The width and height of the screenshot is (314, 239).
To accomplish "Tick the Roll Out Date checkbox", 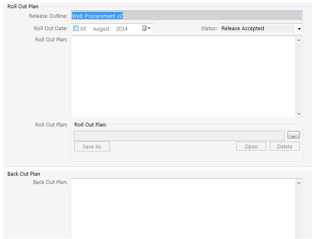I will 76,28.
